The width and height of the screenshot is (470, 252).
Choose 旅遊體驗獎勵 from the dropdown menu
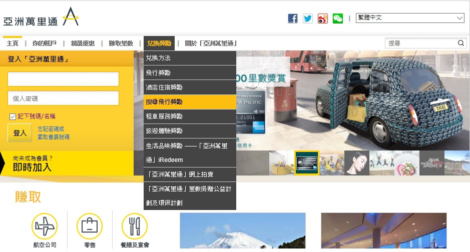coord(190,131)
